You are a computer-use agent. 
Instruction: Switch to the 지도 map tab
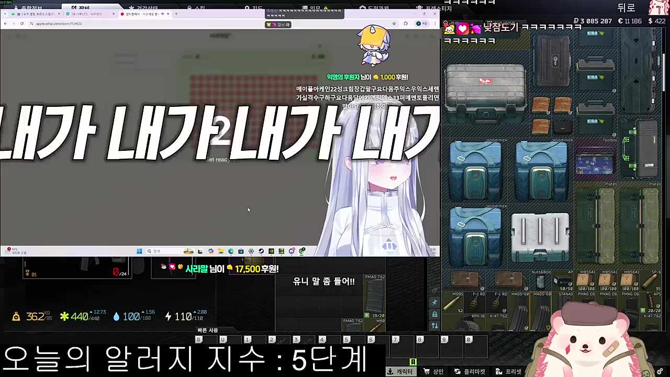click(x=253, y=8)
